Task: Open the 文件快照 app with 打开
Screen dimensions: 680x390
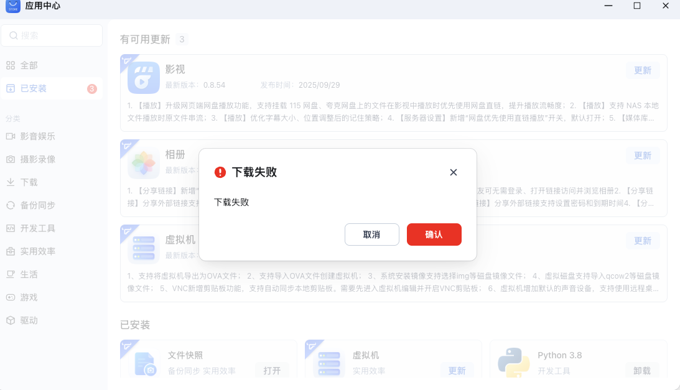Action: 272,371
